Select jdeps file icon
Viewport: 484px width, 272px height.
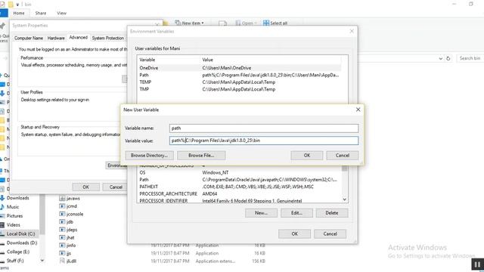point(62,230)
